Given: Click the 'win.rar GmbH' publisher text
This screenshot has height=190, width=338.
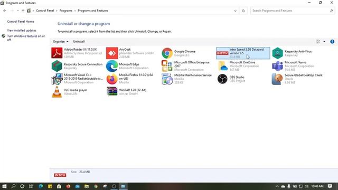Looking at the screenshot, I should 128,94.
